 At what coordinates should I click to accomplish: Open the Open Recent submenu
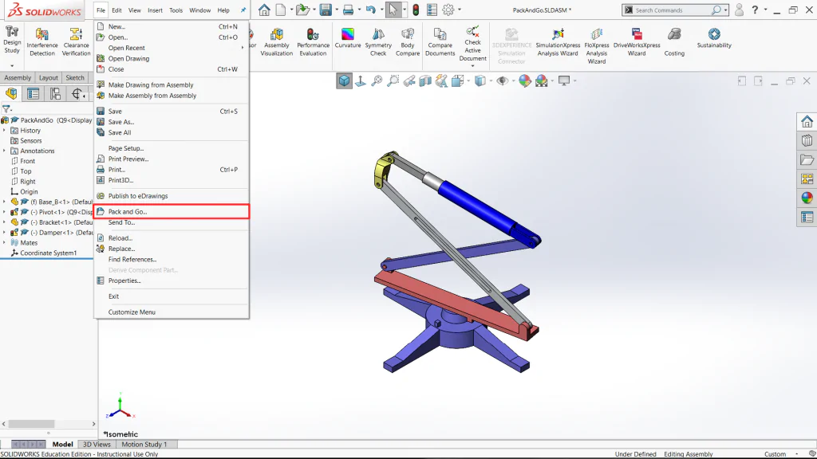point(172,48)
